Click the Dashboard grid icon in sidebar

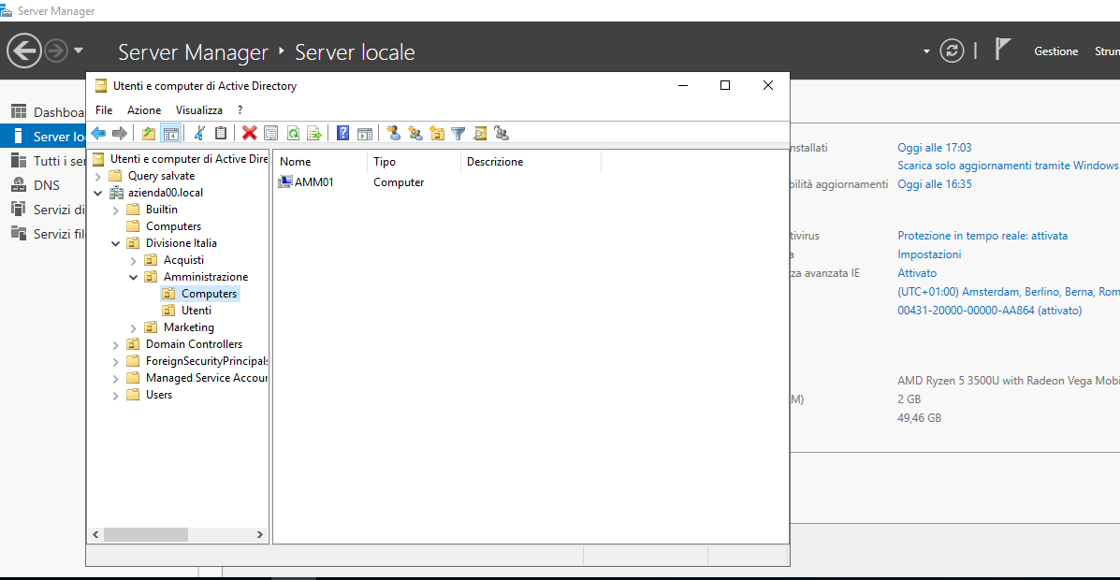click(x=19, y=112)
